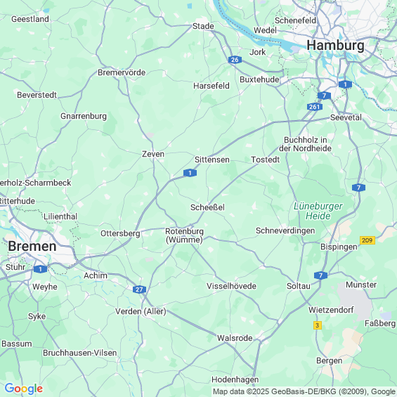Open the Google logo link
This screenshot has width=397, height=397.
click(x=24, y=389)
